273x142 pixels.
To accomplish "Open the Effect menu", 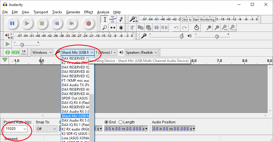I will (x=89, y=12).
